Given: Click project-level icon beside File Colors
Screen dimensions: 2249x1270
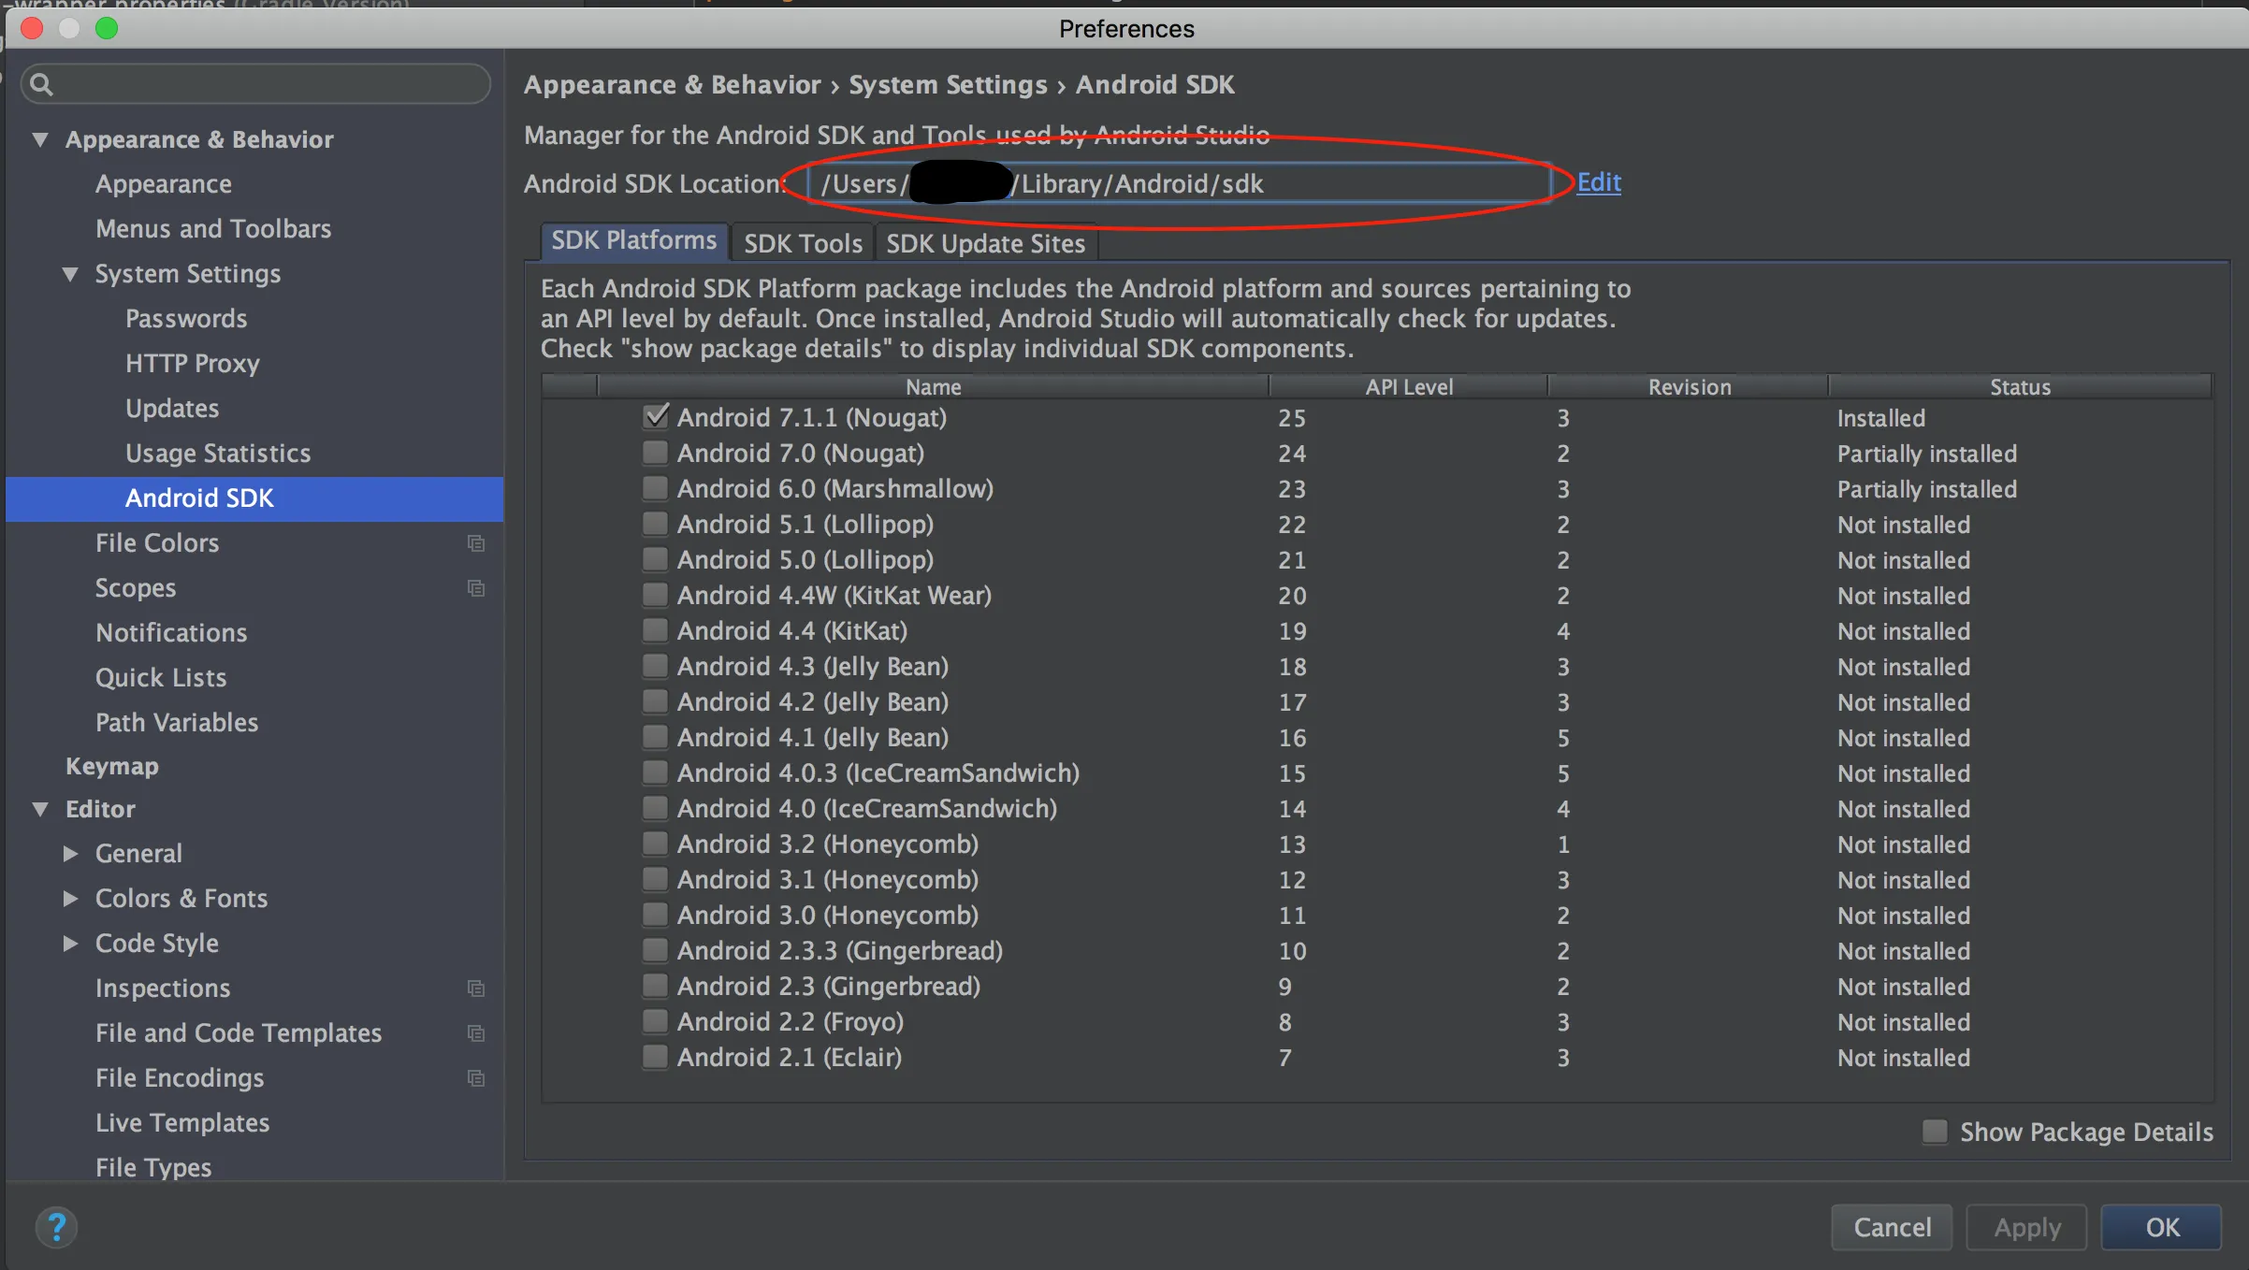Looking at the screenshot, I should click(x=476, y=543).
